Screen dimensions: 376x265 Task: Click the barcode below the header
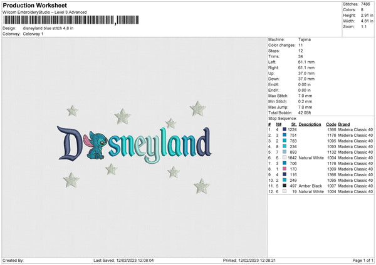pyautogui.click(x=71, y=20)
